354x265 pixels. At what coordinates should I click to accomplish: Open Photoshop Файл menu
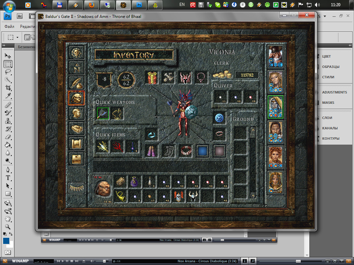[x=9, y=26]
